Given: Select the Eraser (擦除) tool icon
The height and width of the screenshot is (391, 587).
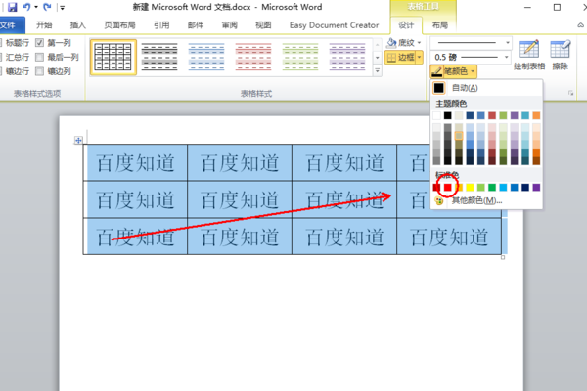Looking at the screenshot, I should (x=560, y=49).
